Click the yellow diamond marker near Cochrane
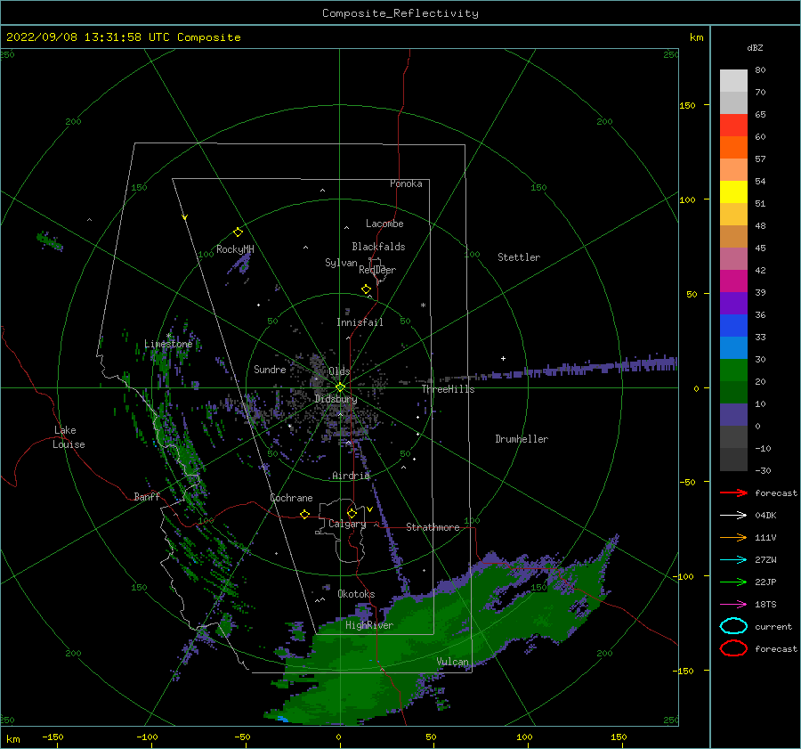 304,514
